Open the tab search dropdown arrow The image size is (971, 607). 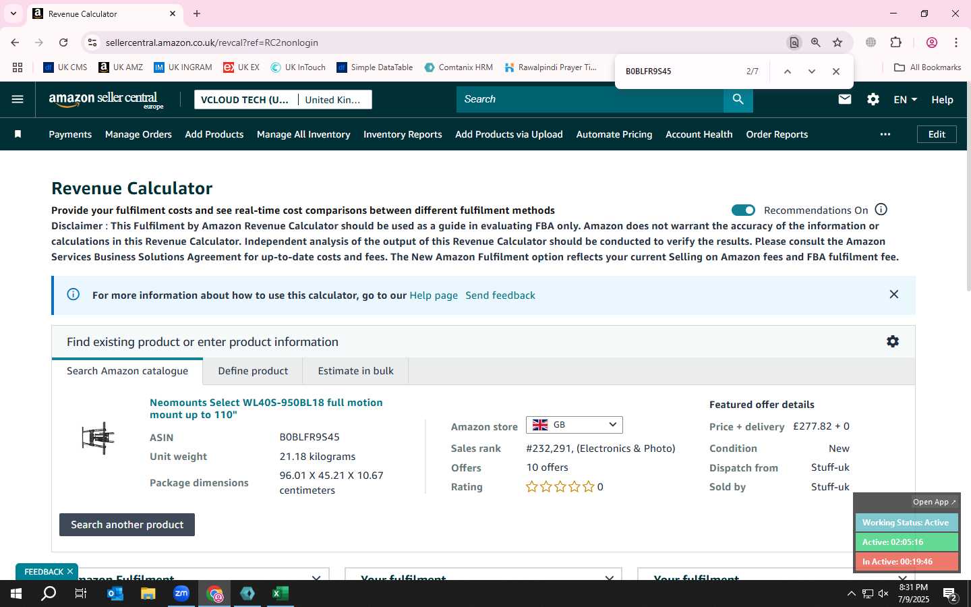13,13
